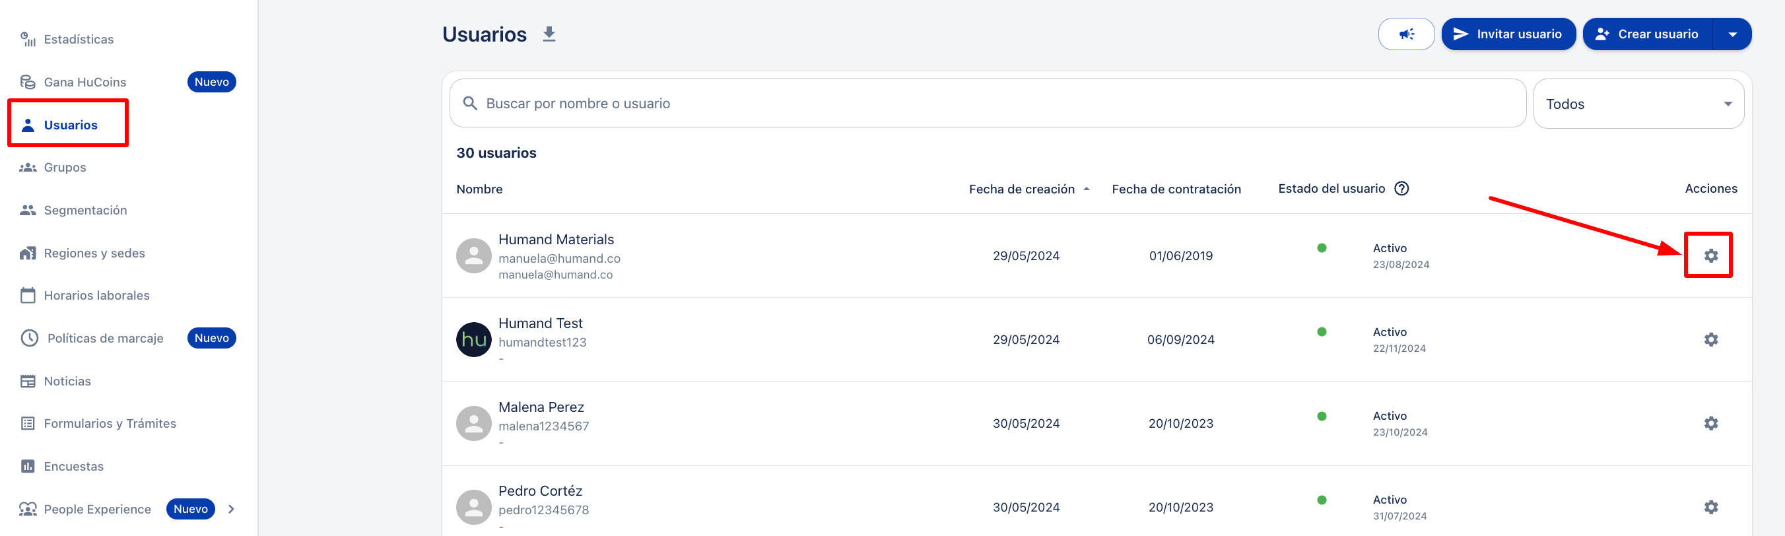Go to Grupos in the sidebar
The width and height of the screenshot is (1785, 536).
65,168
